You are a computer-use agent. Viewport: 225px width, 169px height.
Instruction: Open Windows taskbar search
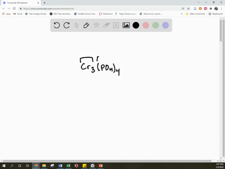[12, 166]
